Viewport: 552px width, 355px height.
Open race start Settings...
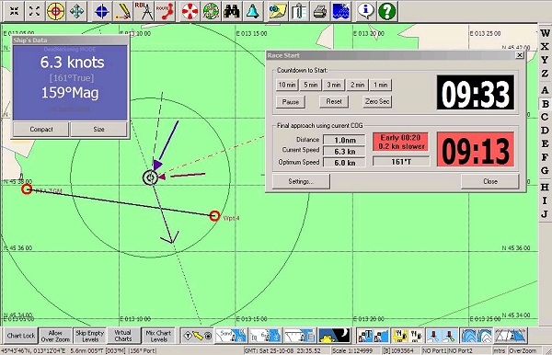[x=301, y=181]
